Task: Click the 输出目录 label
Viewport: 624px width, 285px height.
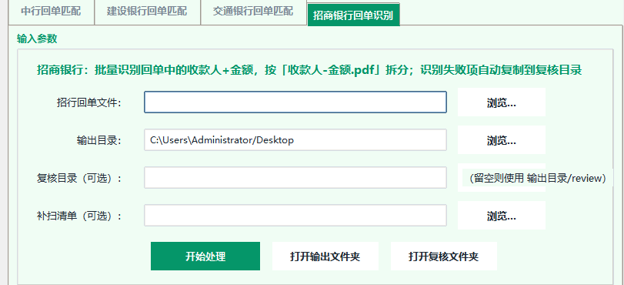Action: tap(98, 140)
